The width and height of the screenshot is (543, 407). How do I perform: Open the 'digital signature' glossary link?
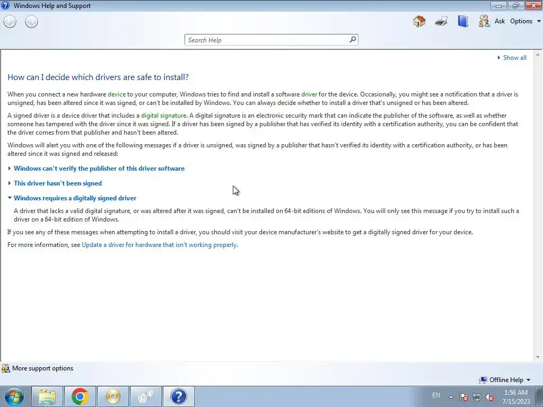(163, 116)
